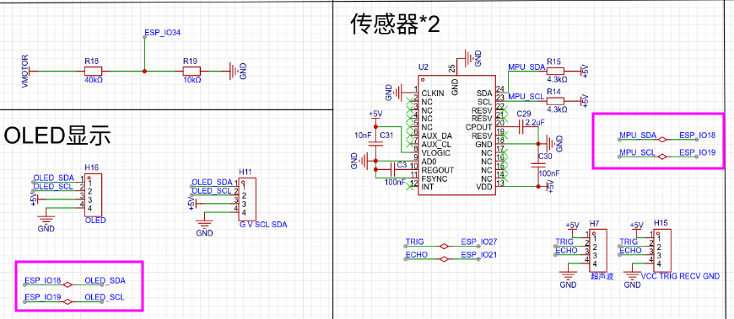This screenshot has width=734, height=319.
Task: Click the U2 sensor chip body
Action: (x=456, y=136)
